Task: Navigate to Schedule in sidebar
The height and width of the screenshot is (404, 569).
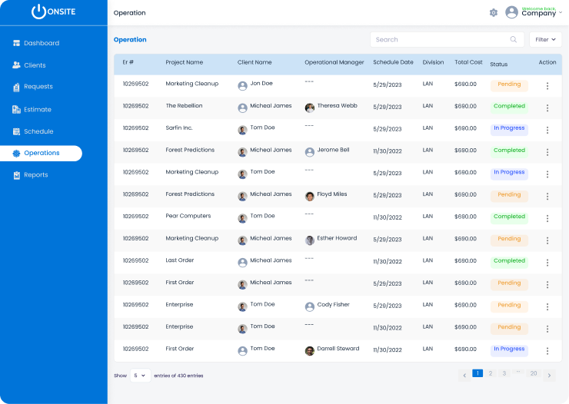Action: click(x=38, y=131)
